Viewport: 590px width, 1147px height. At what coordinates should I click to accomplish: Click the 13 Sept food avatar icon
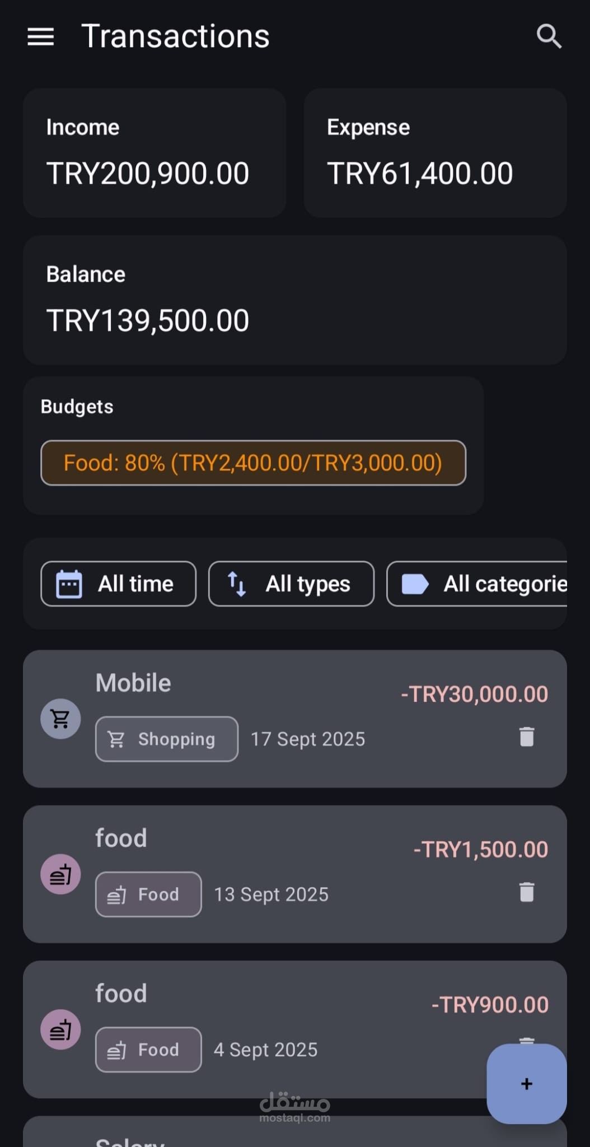60,874
